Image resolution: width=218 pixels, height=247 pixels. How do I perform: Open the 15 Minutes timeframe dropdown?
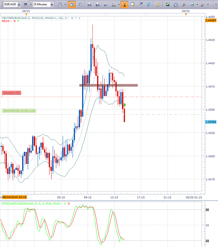click(52, 5)
